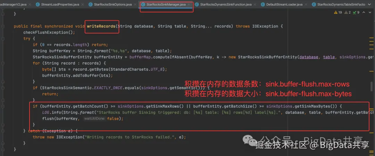Close the StreamLoadProperties.java tab
This screenshot has width=375, height=156.
tap(83, 4)
